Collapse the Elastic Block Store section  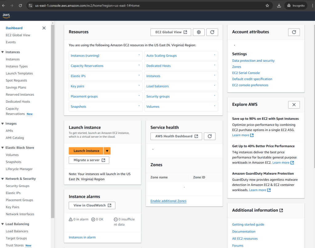pos(3,148)
